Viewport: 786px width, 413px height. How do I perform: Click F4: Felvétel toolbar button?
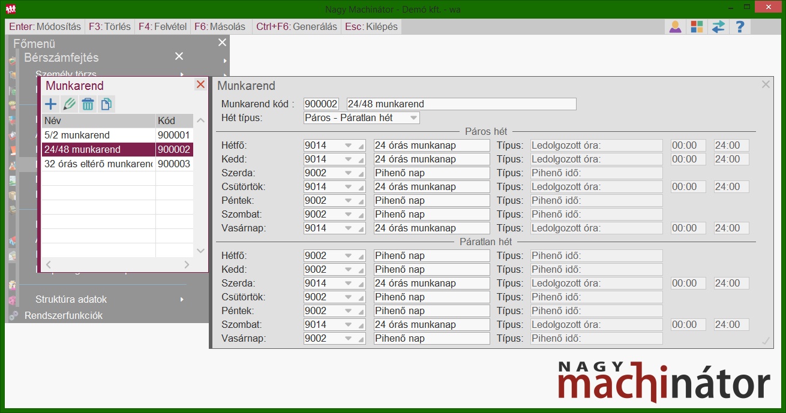(x=163, y=27)
